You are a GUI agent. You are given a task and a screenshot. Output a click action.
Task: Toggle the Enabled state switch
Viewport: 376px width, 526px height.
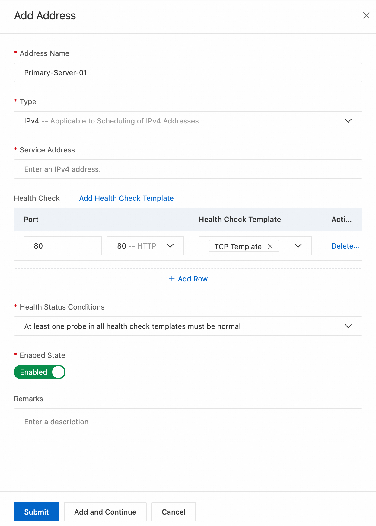(x=40, y=372)
